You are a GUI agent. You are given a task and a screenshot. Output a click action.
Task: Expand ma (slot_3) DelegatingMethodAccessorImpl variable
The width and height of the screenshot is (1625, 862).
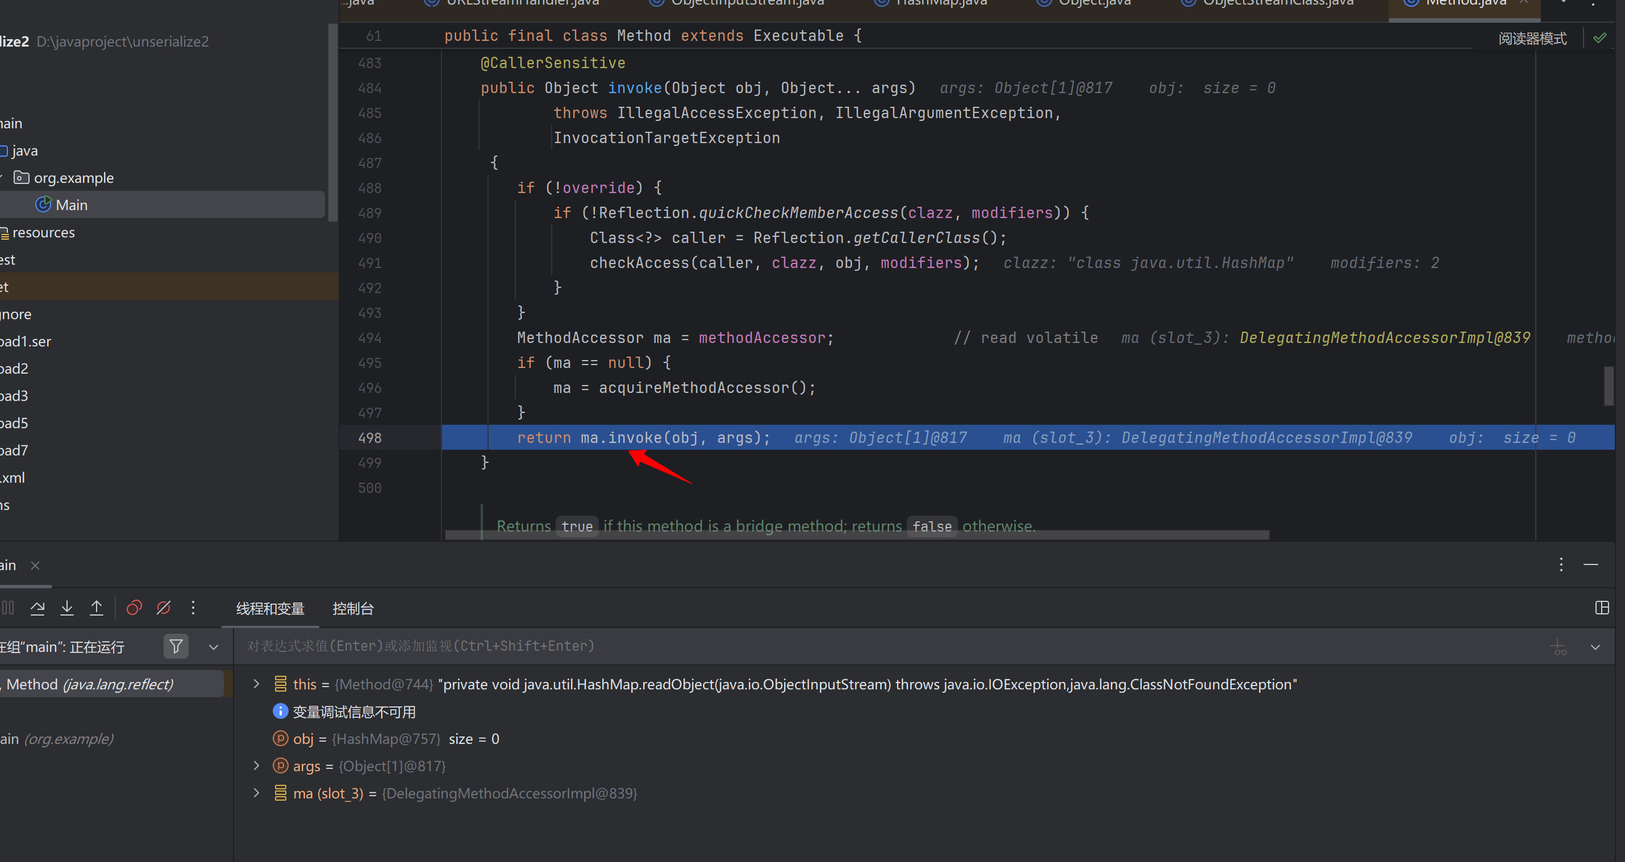256,793
